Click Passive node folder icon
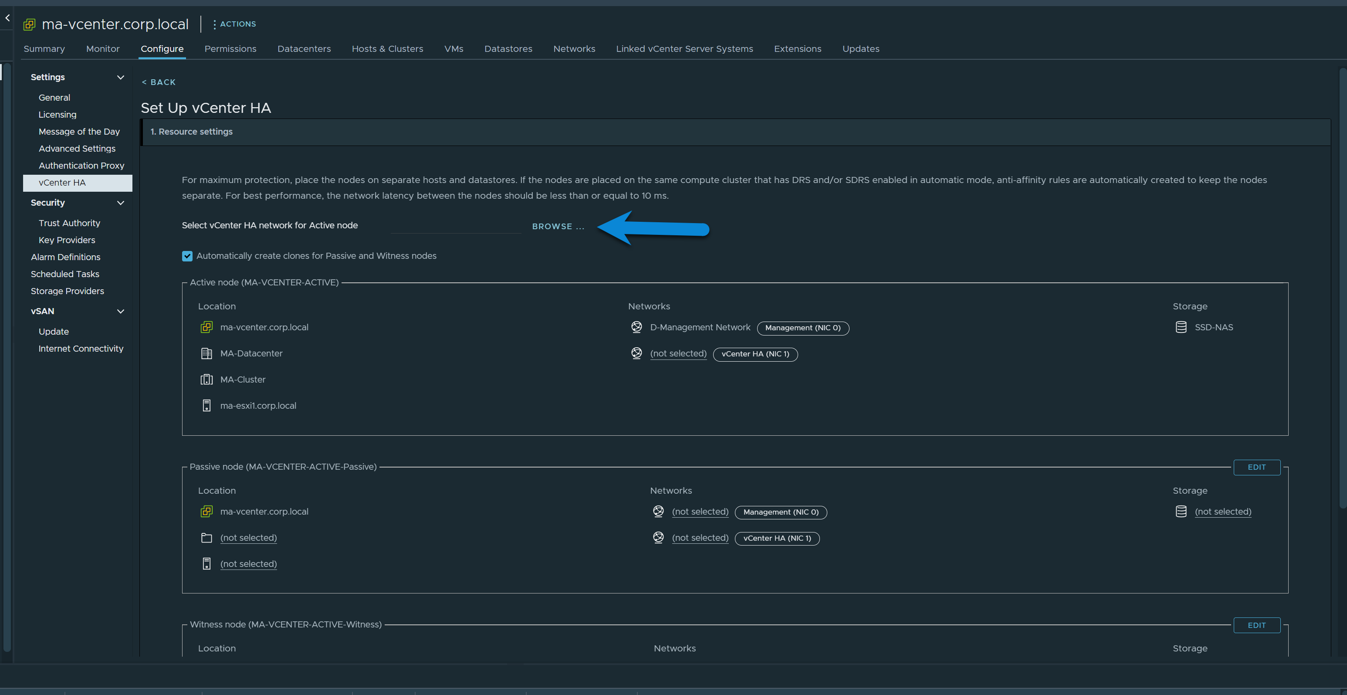The height and width of the screenshot is (695, 1347). tap(206, 538)
